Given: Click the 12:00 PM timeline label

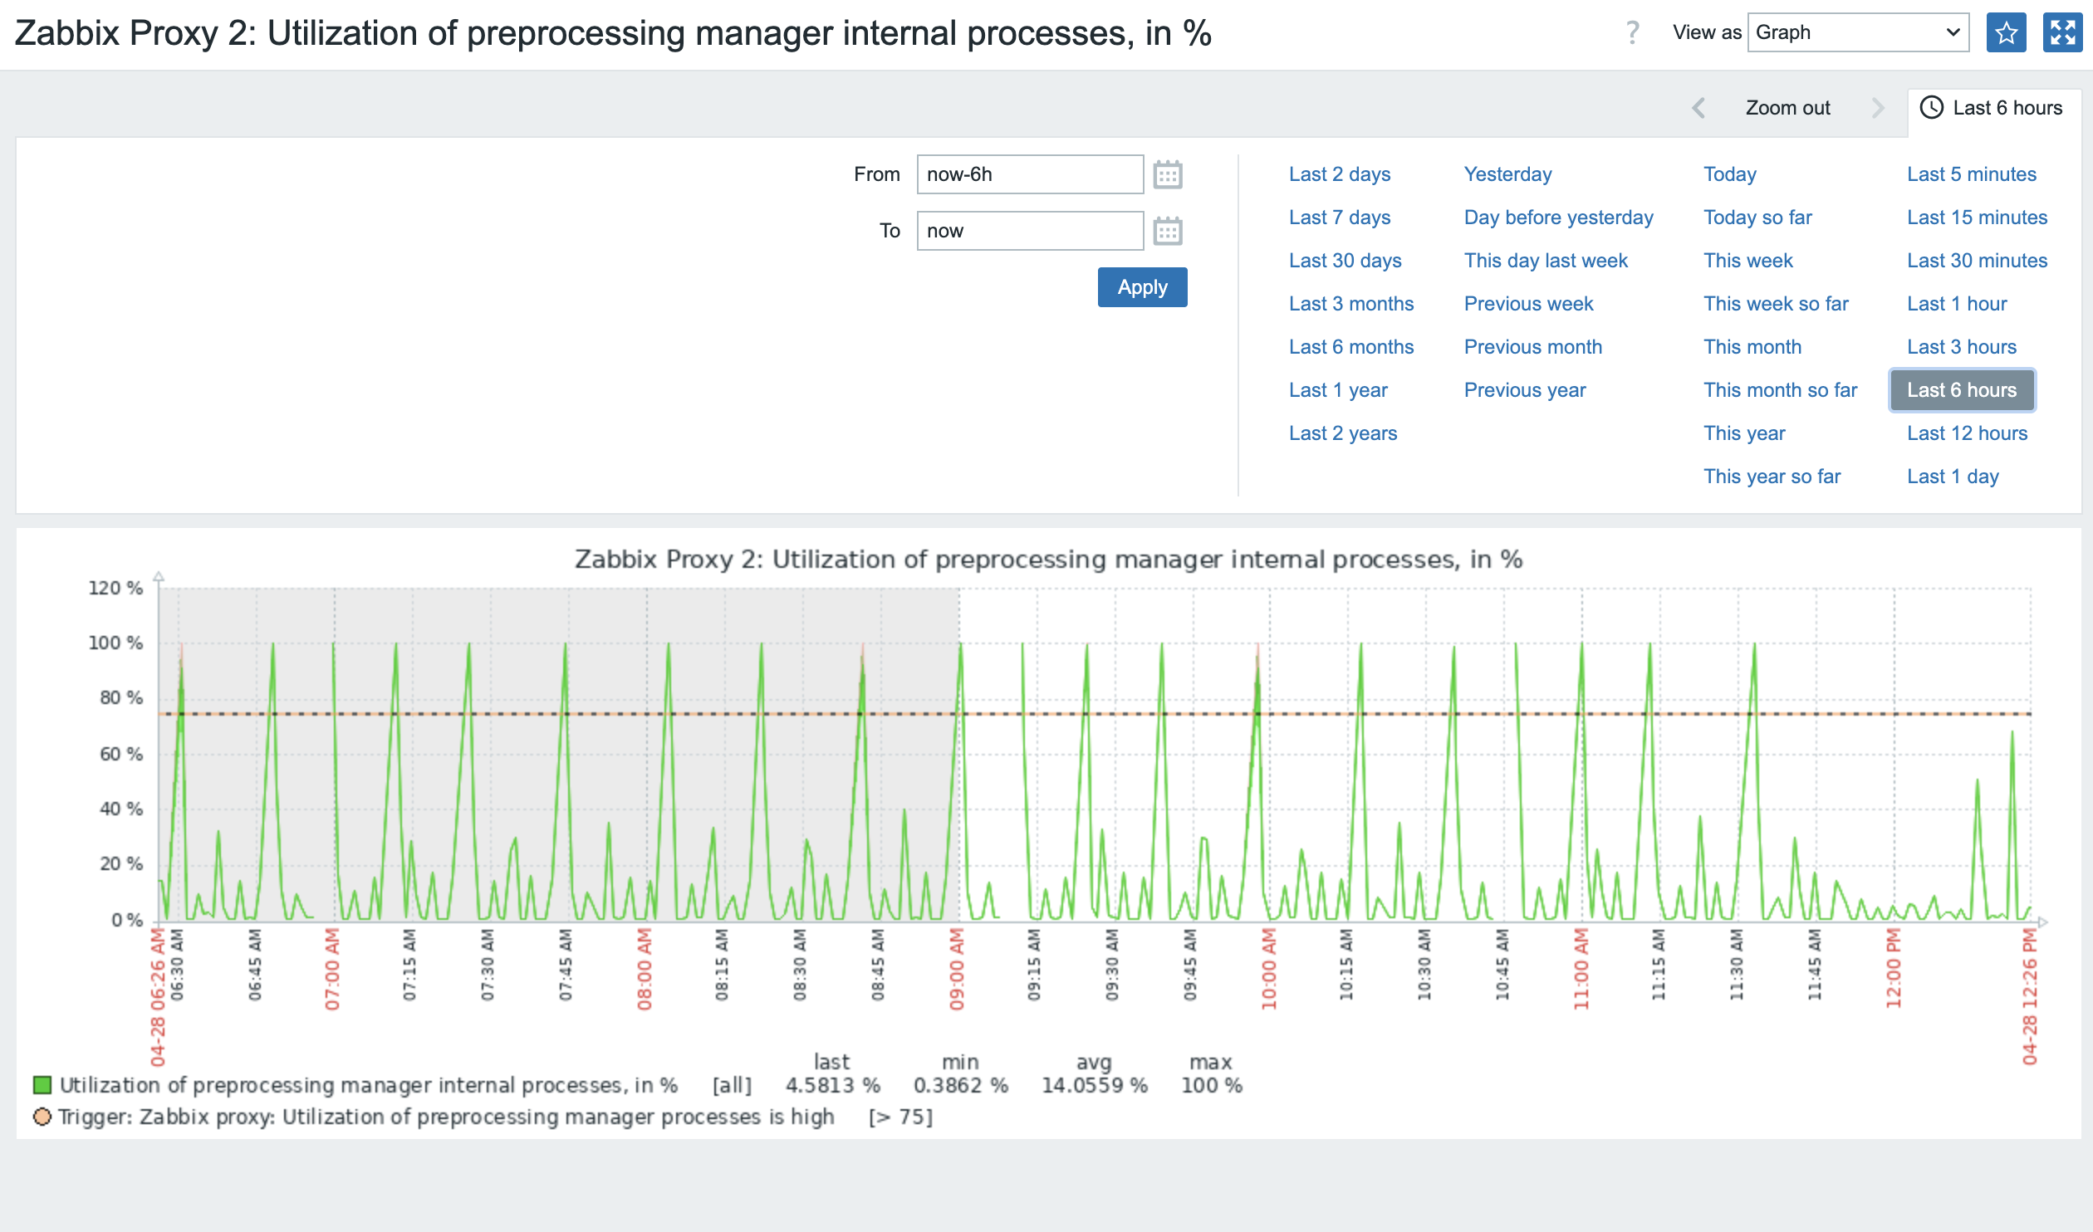Looking at the screenshot, I should (1894, 969).
